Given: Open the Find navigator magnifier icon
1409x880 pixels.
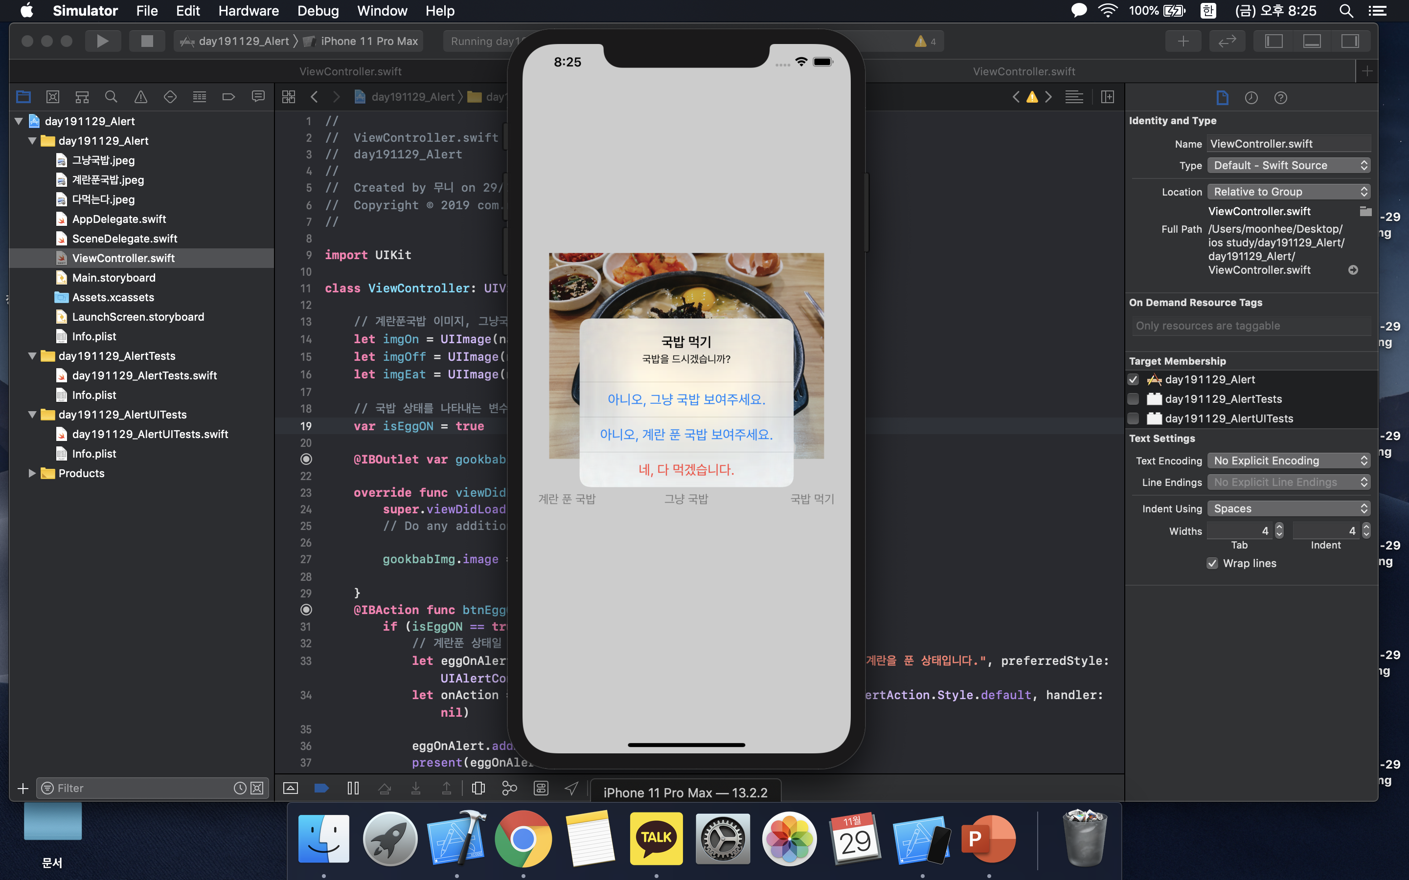Looking at the screenshot, I should click(x=111, y=97).
